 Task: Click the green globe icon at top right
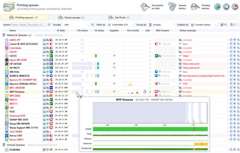[x=217, y=6]
